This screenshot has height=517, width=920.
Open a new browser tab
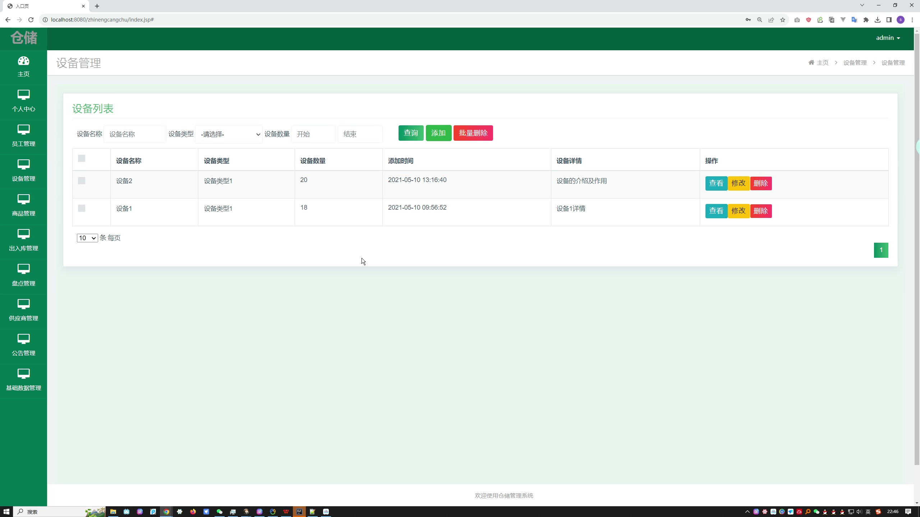coord(97,6)
